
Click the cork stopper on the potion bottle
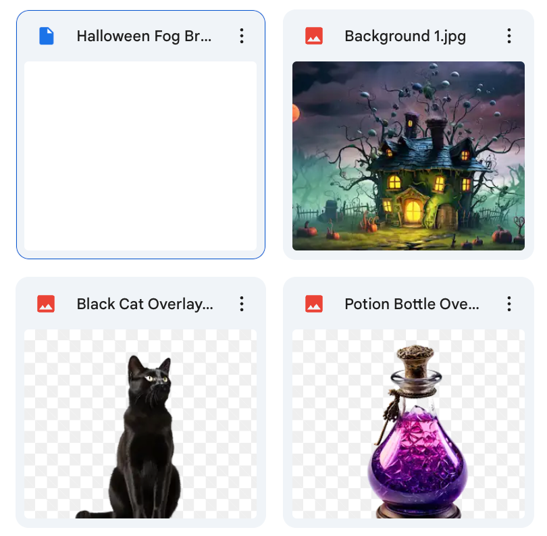(x=415, y=360)
